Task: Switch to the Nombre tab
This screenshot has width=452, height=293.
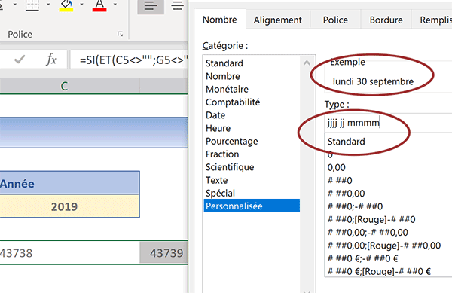Action: click(220, 20)
